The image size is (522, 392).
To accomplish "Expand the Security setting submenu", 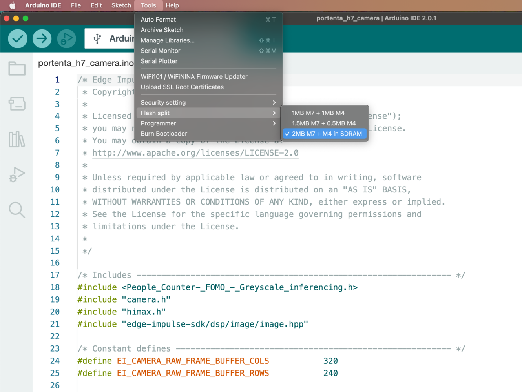I will (x=208, y=102).
